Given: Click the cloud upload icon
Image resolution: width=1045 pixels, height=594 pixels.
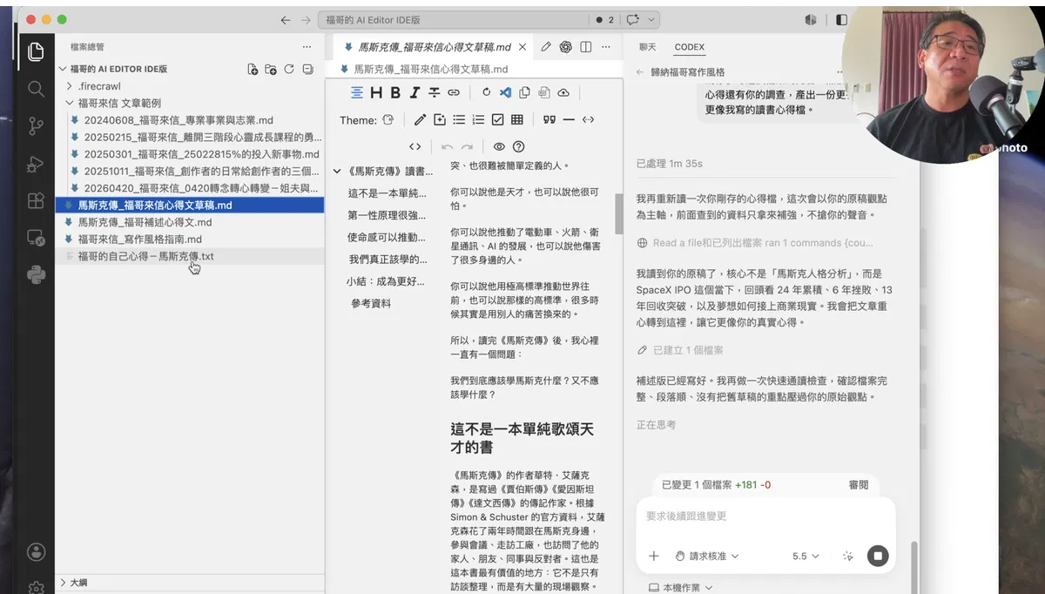Looking at the screenshot, I should [x=563, y=92].
